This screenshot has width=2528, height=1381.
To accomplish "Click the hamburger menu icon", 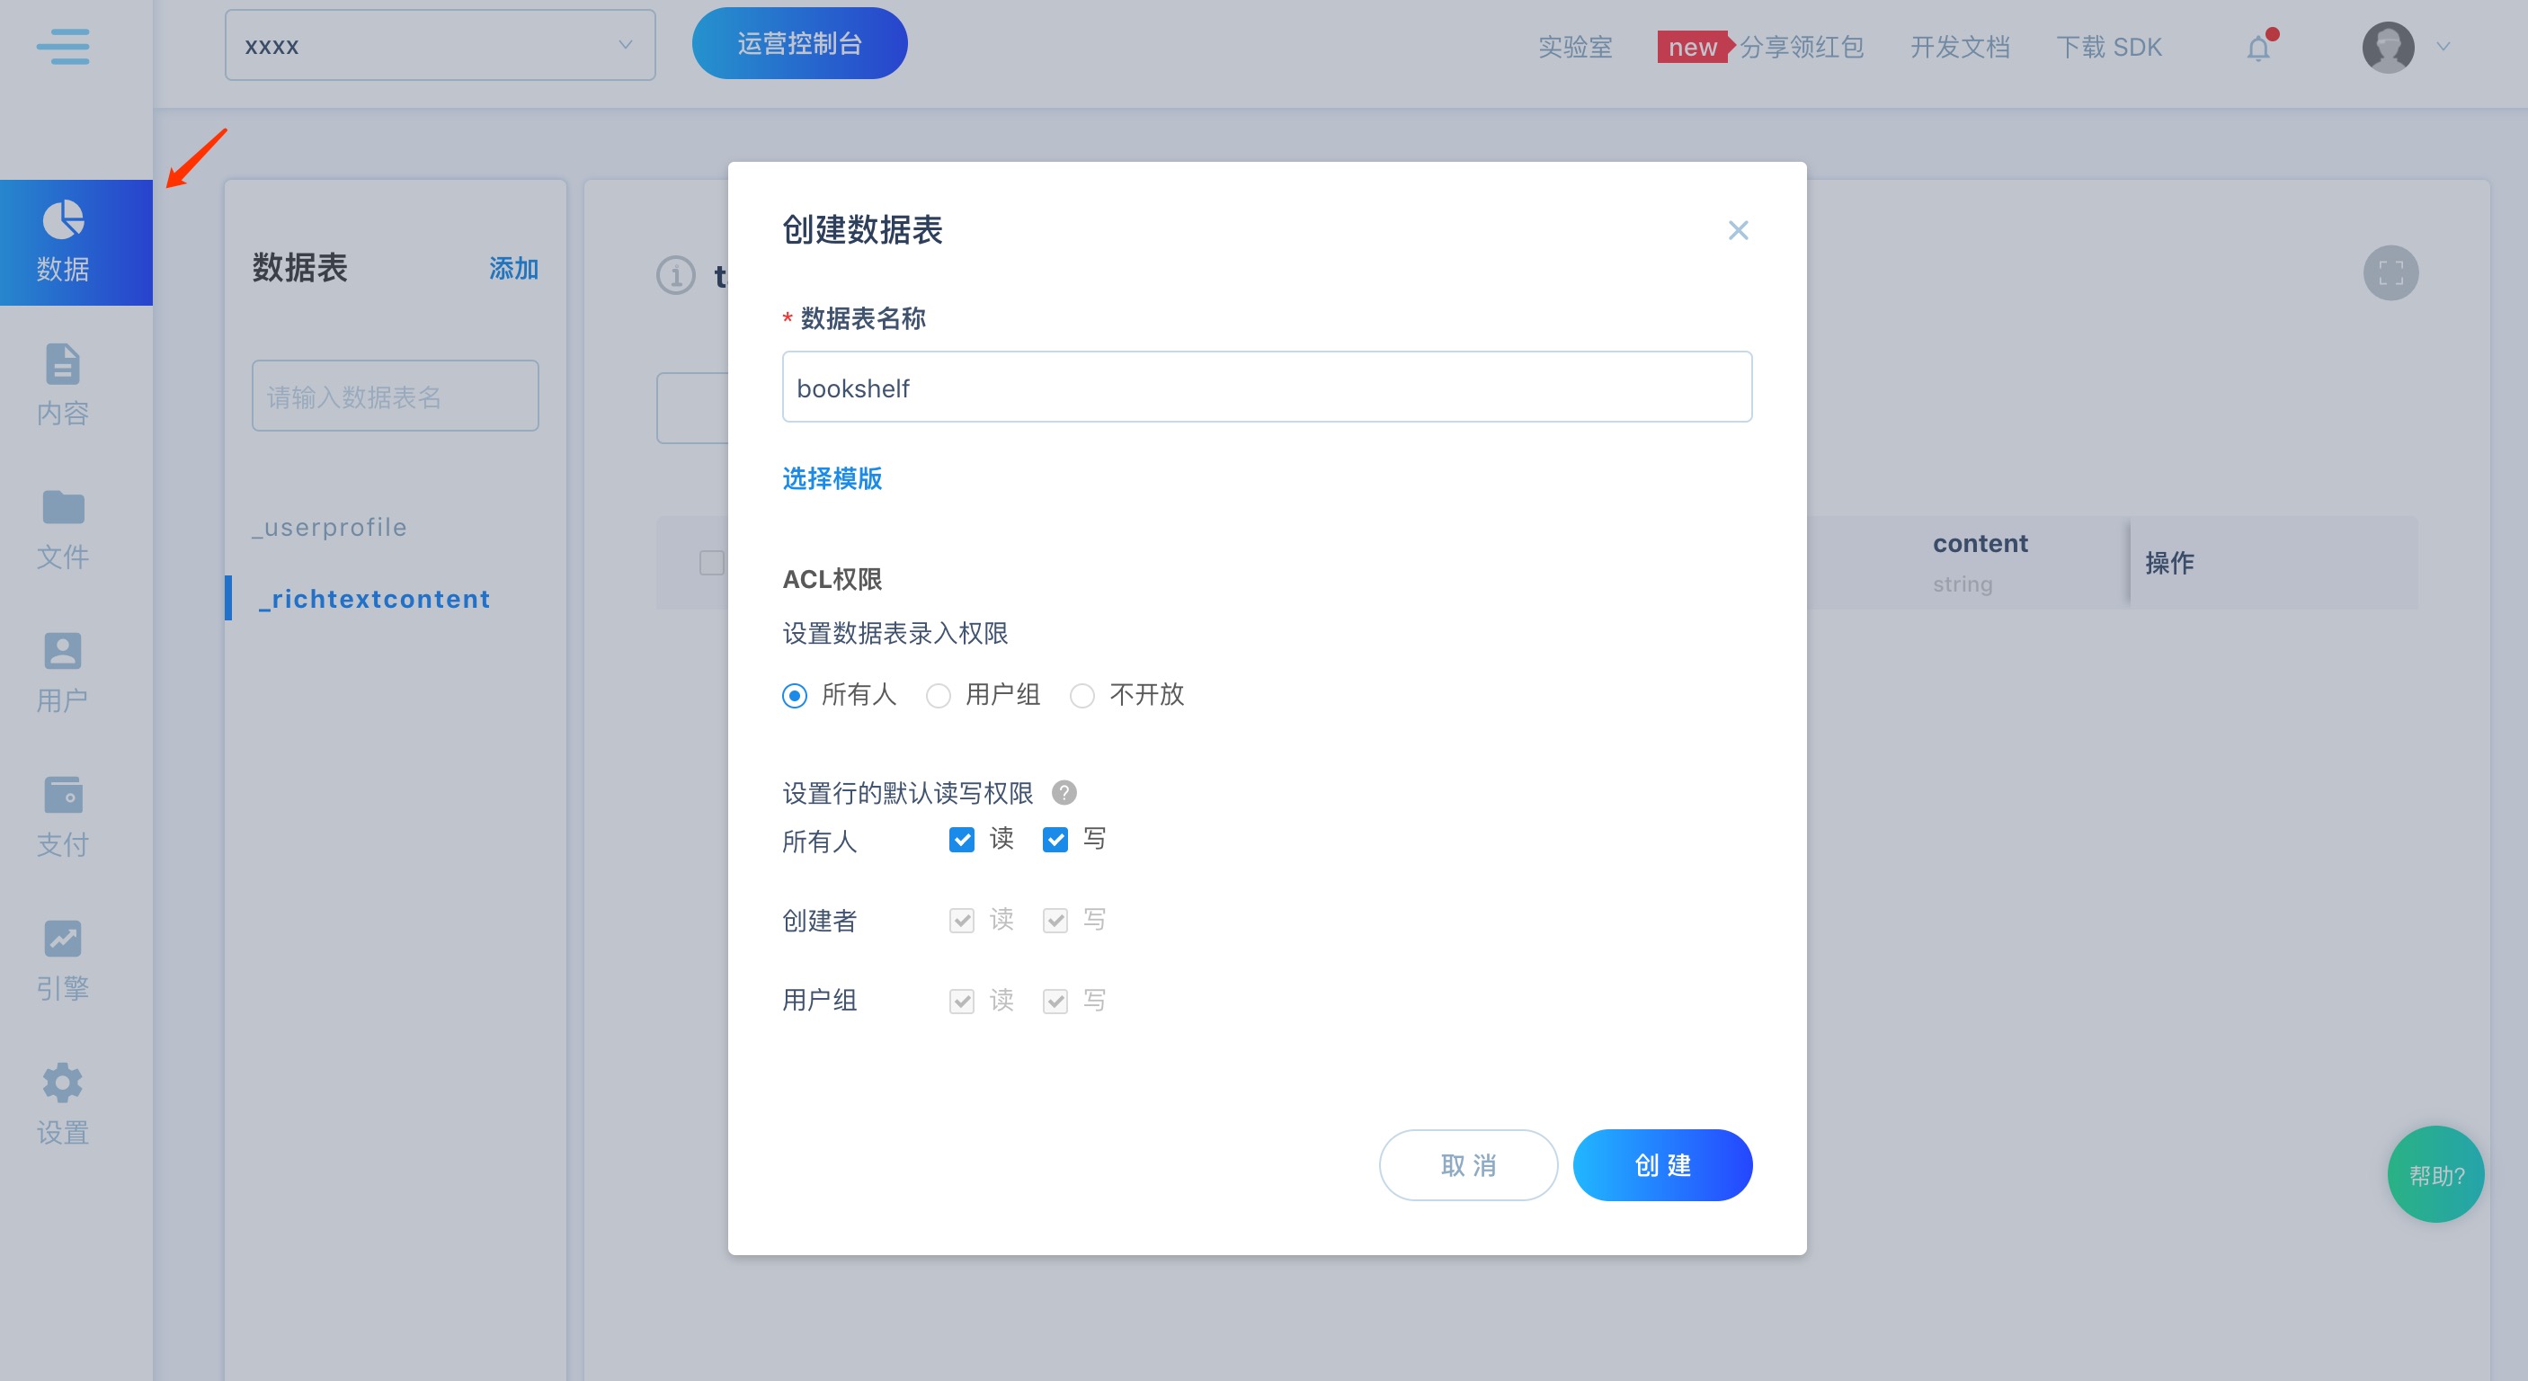I will [63, 46].
